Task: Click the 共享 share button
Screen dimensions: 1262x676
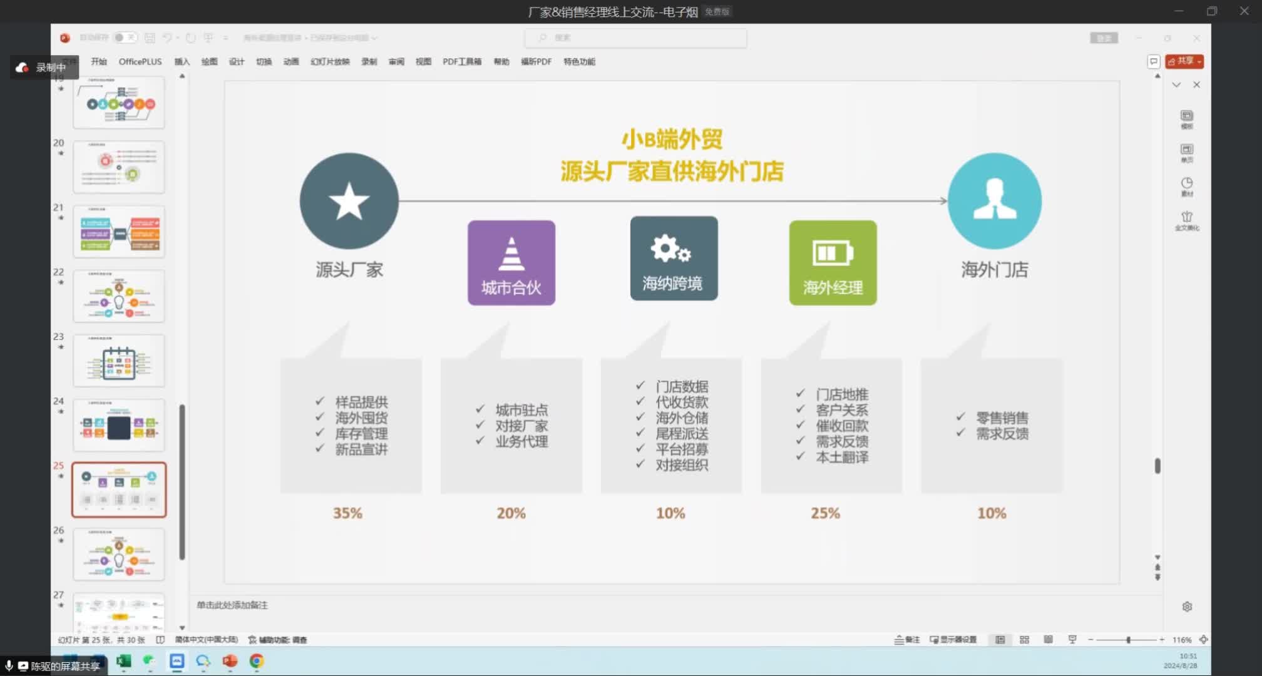Action: coord(1184,61)
